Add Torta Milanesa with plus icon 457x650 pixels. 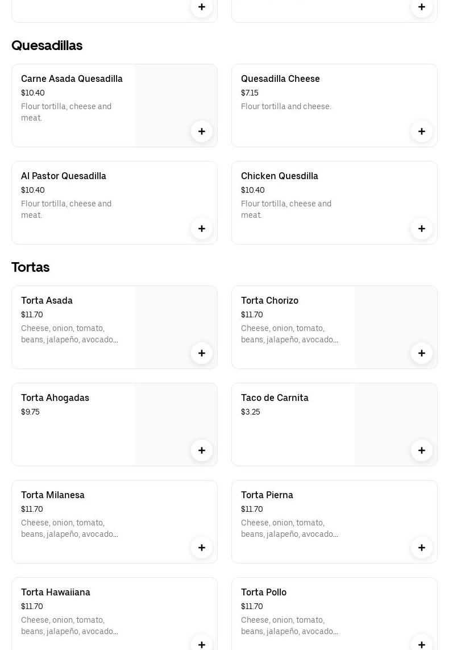[202, 548]
